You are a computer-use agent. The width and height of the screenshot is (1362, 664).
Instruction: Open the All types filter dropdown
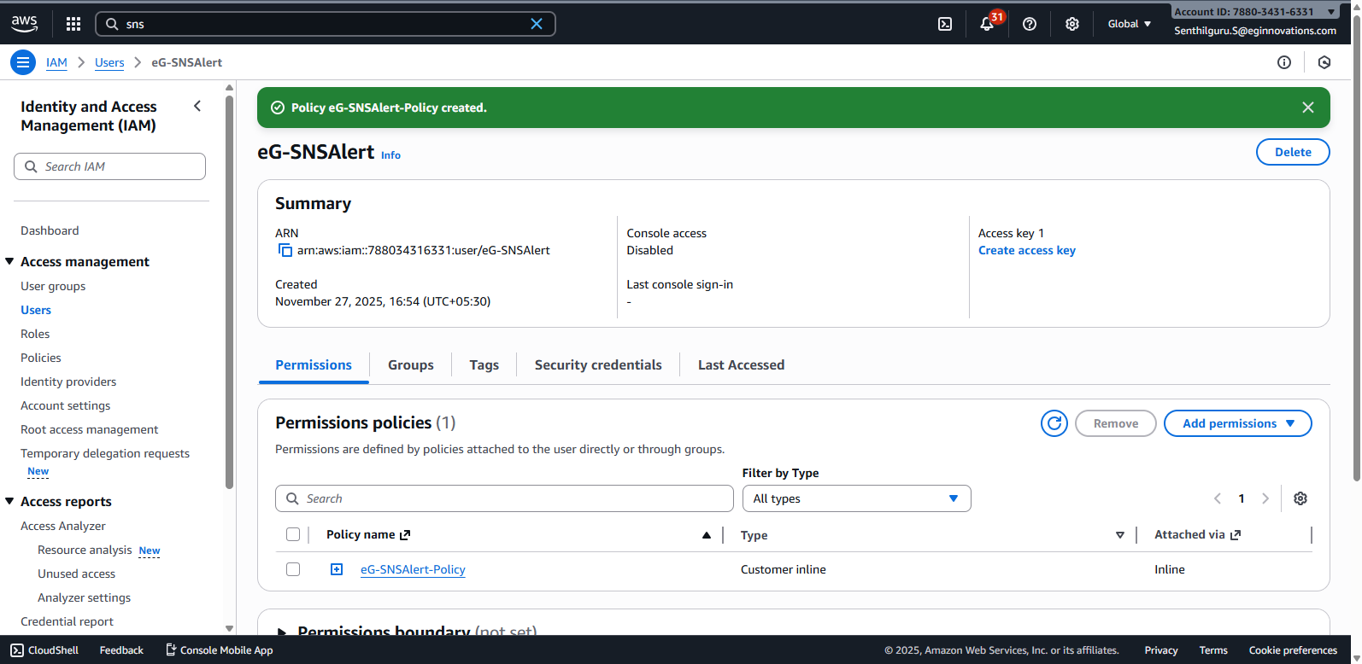pyautogui.click(x=856, y=498)
